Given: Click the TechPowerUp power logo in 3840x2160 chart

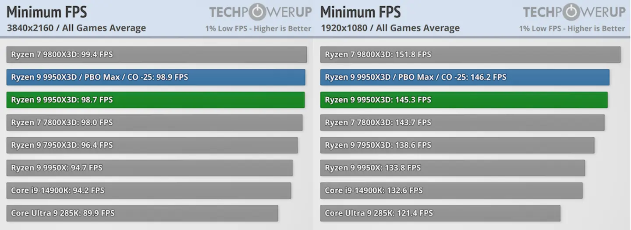Looking at the screenshot, I should (x=258, y=12).
